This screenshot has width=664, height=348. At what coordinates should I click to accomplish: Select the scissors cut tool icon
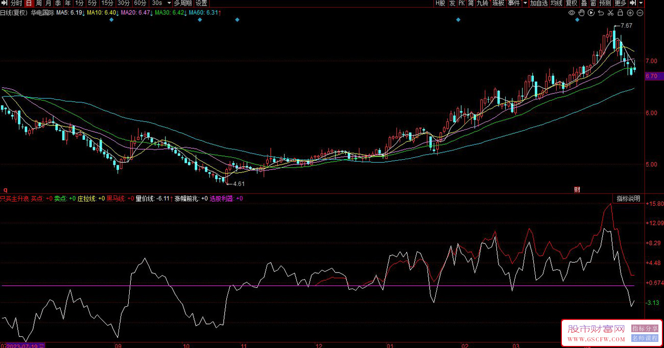tap(610, 13)
